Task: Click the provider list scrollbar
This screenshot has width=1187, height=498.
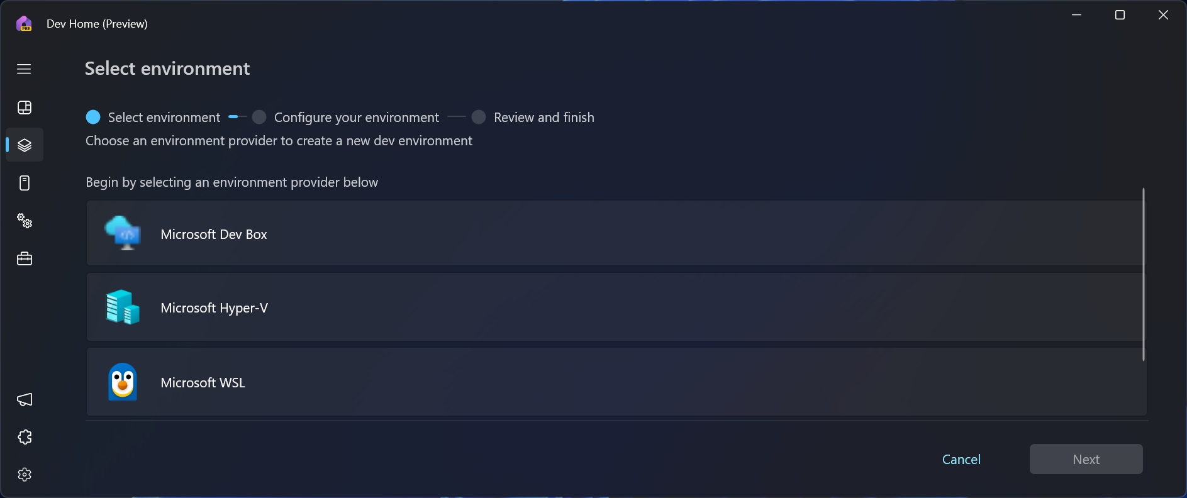Action: (x=1142, y=277)
